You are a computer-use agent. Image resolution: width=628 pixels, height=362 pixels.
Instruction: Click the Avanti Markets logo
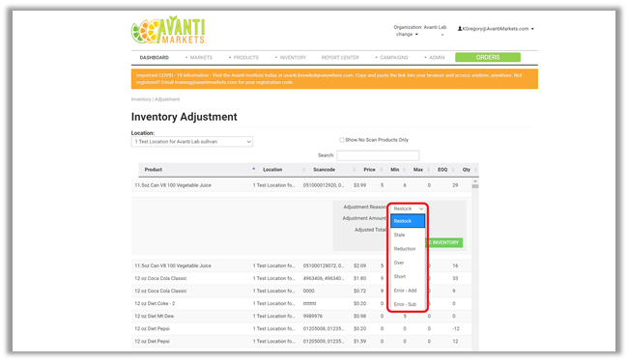[169, 30]
